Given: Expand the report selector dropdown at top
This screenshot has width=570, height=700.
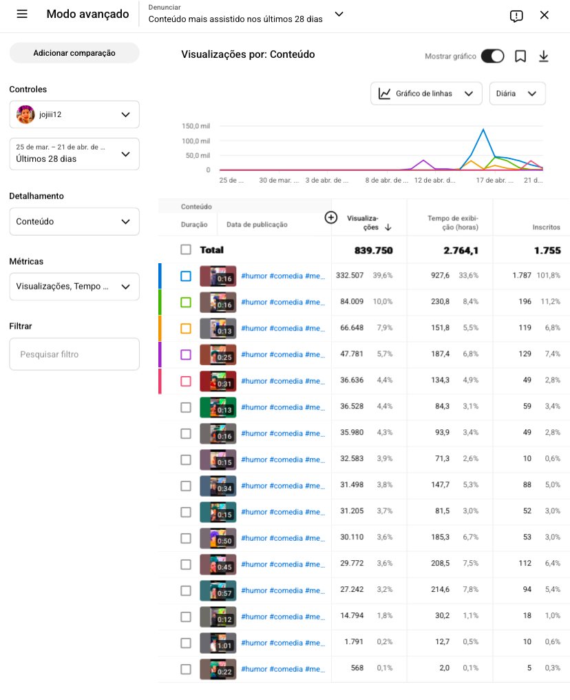Looking at the screenshot, I should 339,14.
